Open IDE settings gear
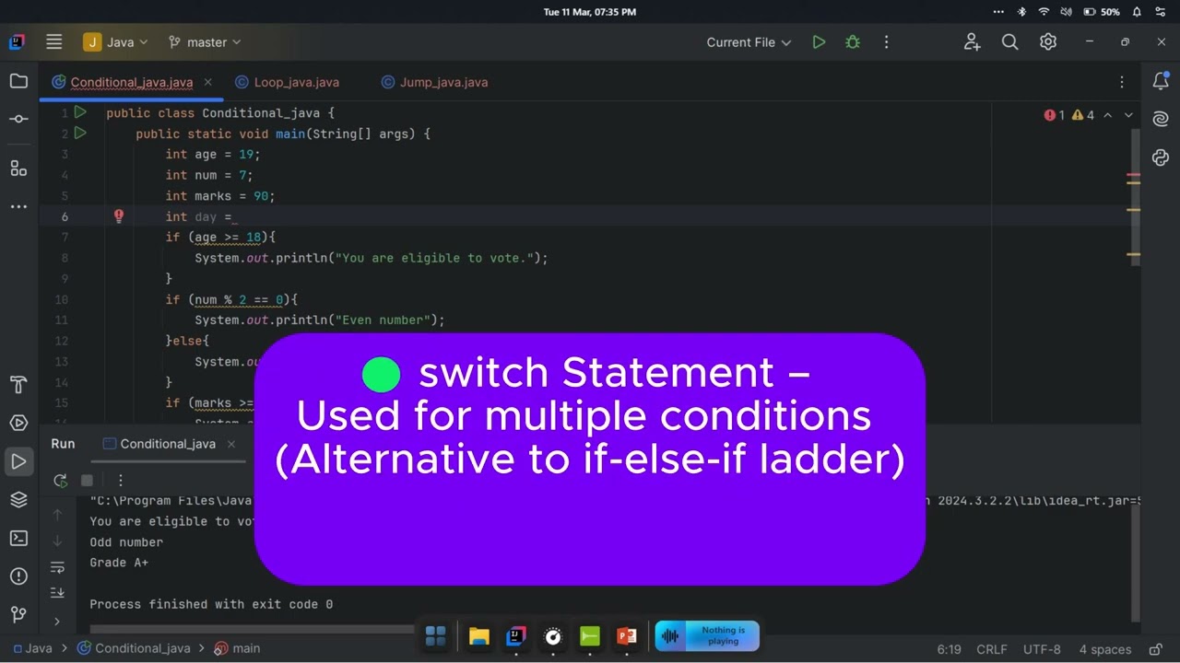 (x=1048, y=41)
